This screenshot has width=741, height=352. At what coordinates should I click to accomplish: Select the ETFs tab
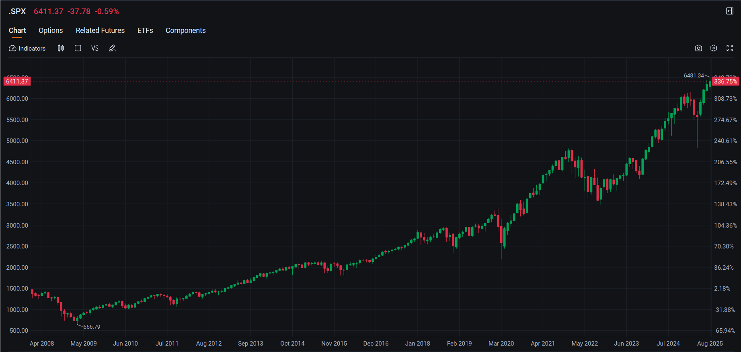pyautogui.click(x=145, y=31)
